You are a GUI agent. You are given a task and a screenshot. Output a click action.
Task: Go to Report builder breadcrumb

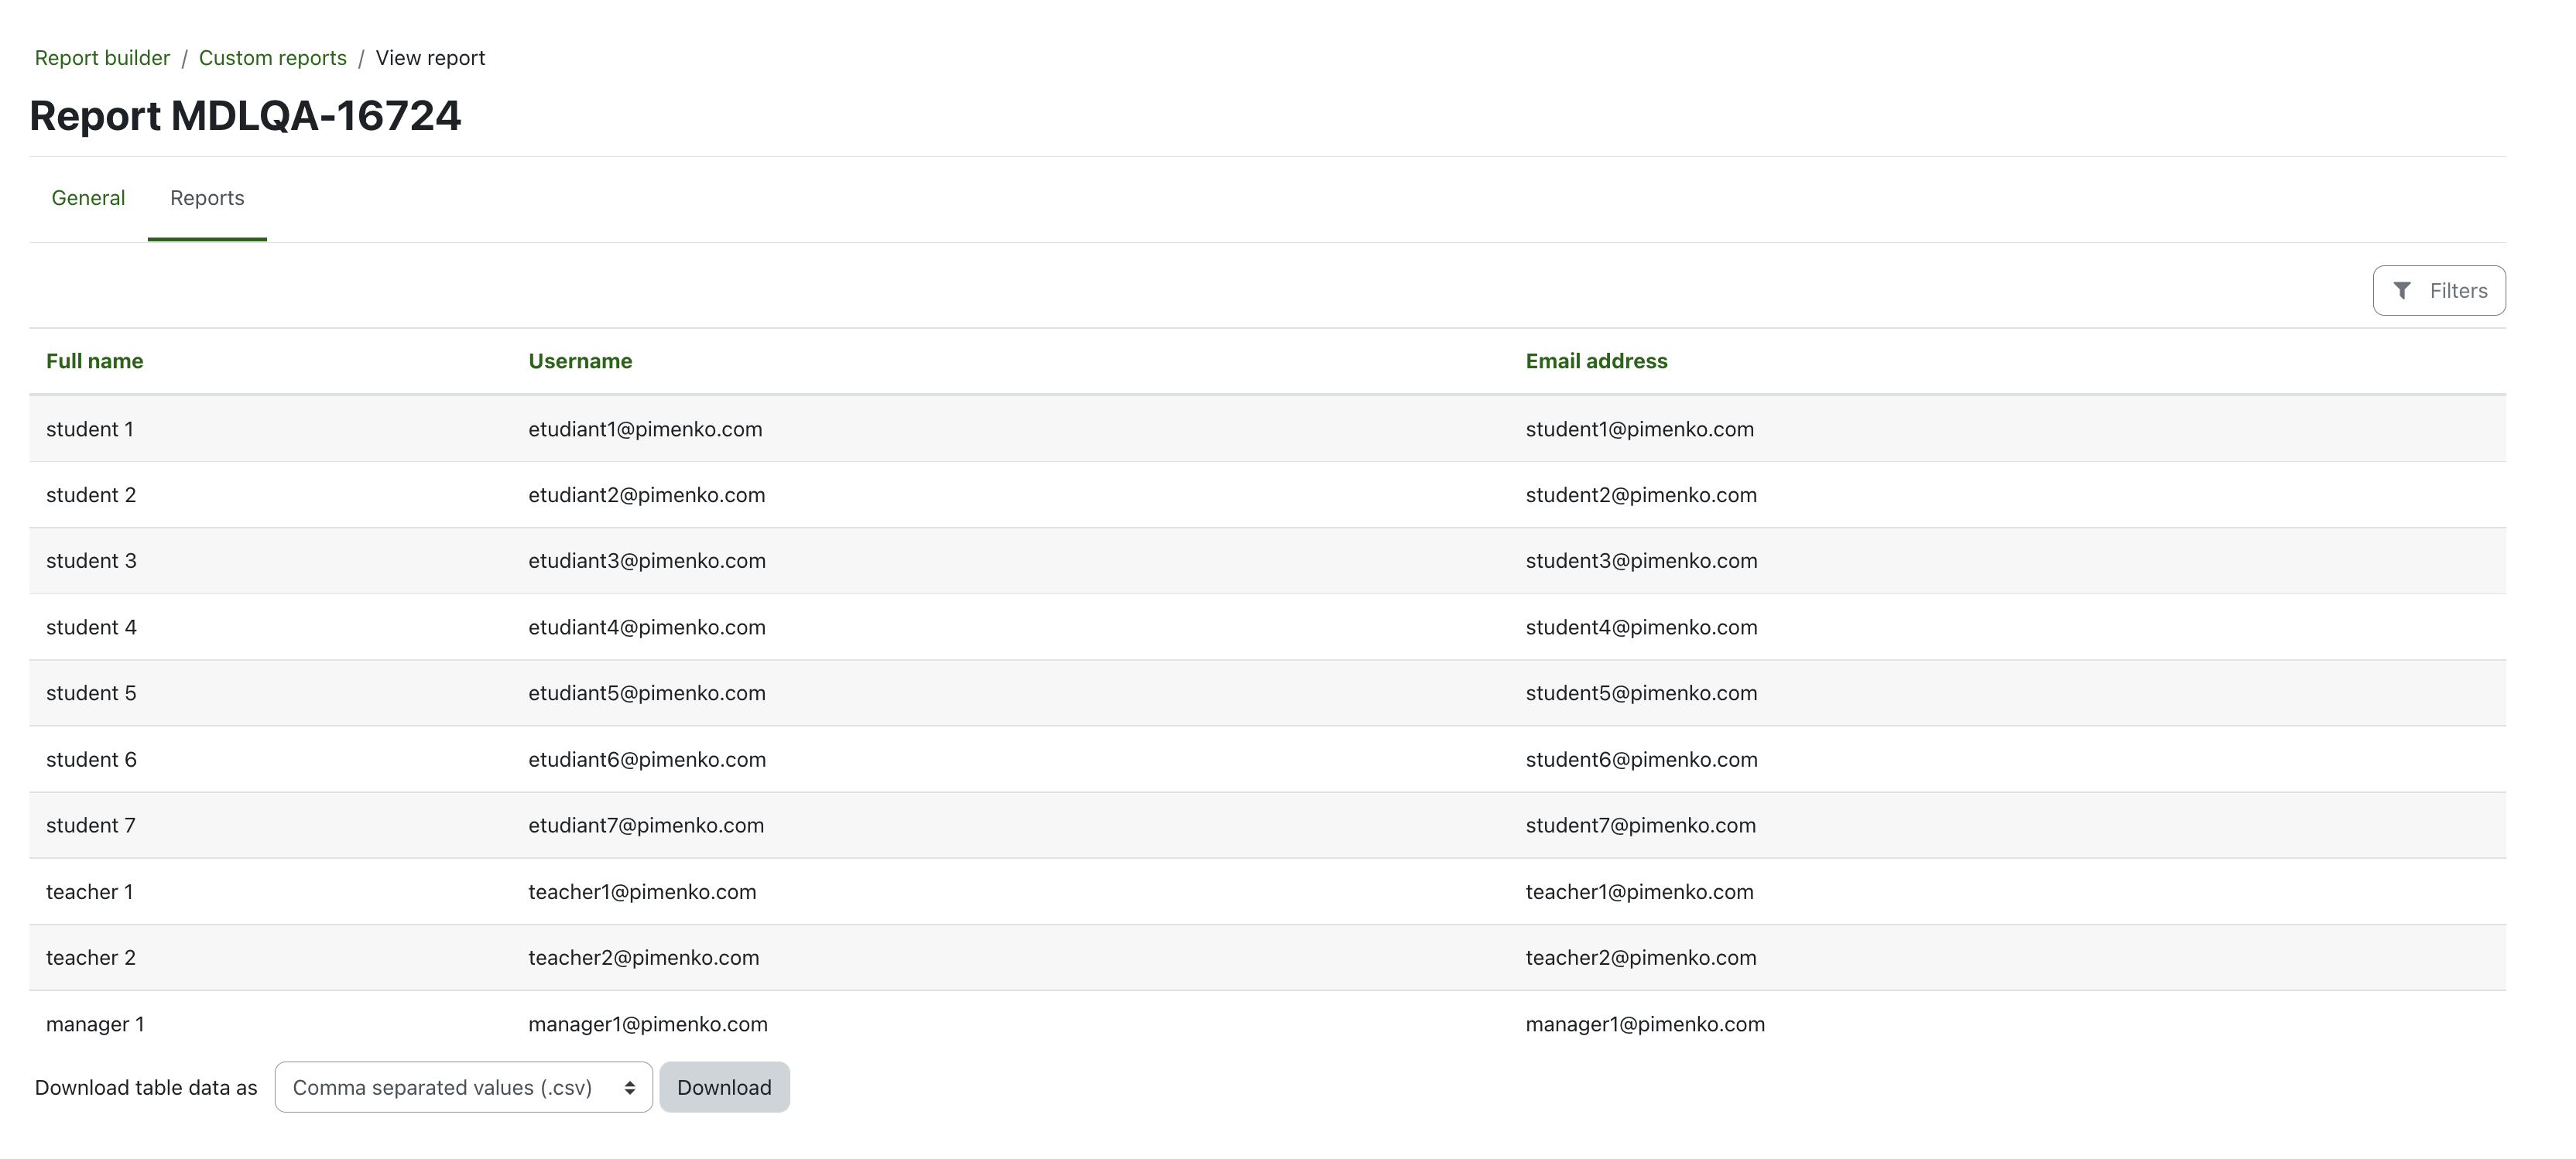[102, 58]
